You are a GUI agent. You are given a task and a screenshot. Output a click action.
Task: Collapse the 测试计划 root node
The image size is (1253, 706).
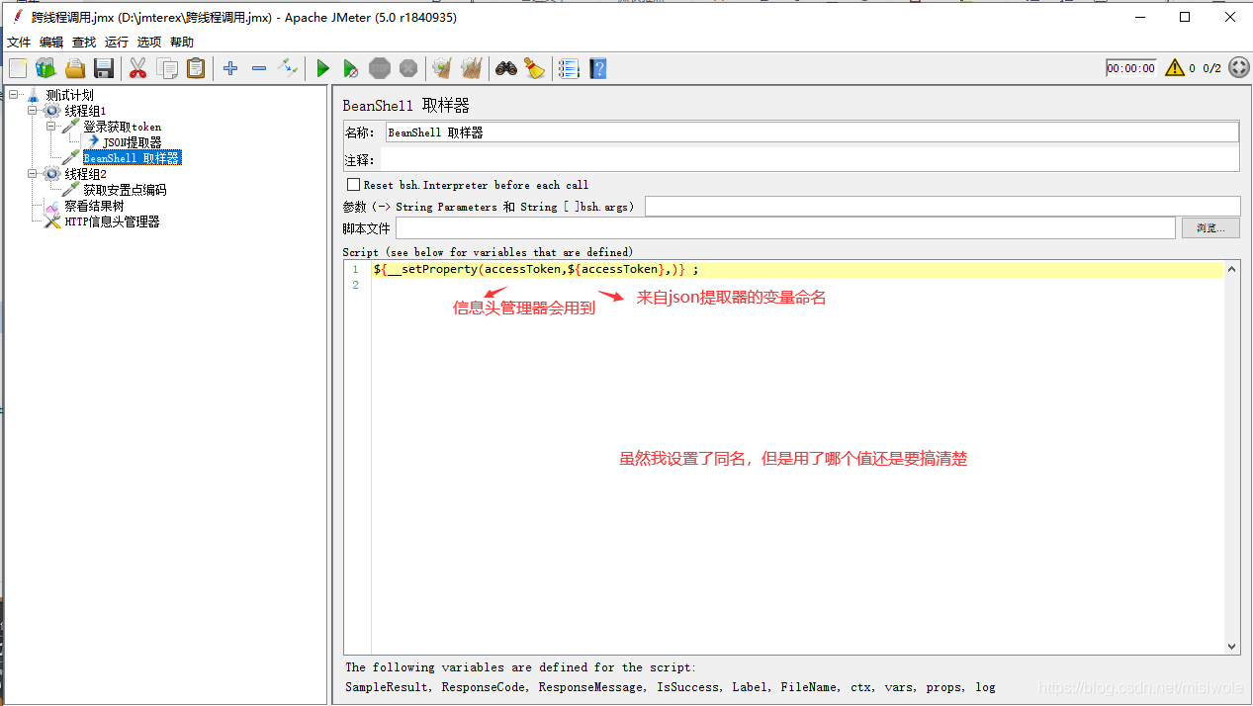point(14,95)
